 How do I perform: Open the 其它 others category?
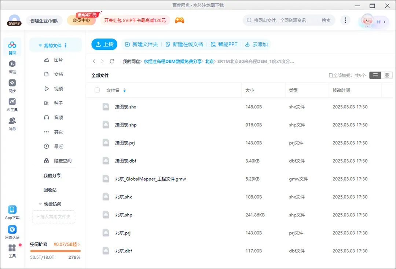pos(54,132)
